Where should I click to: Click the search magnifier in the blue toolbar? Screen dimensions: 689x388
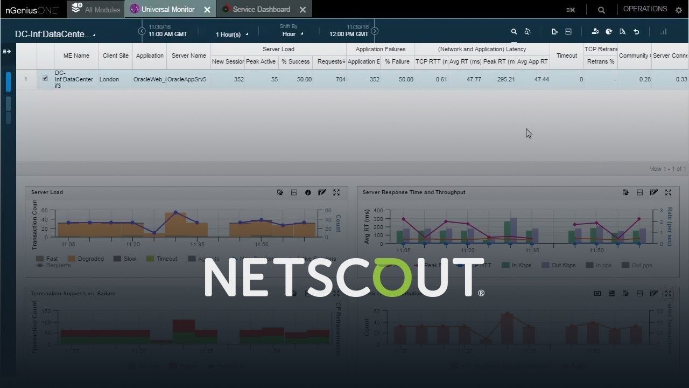coord(514,32)
